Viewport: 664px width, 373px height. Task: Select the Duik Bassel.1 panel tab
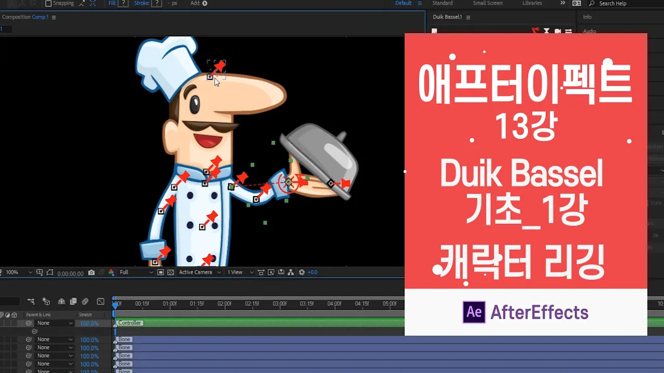click(448, 17)
